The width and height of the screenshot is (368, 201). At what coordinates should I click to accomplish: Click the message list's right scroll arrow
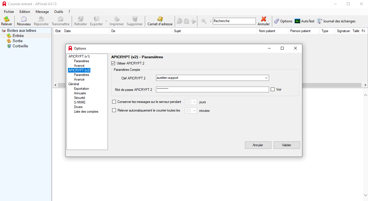click(x=365, y=85)
